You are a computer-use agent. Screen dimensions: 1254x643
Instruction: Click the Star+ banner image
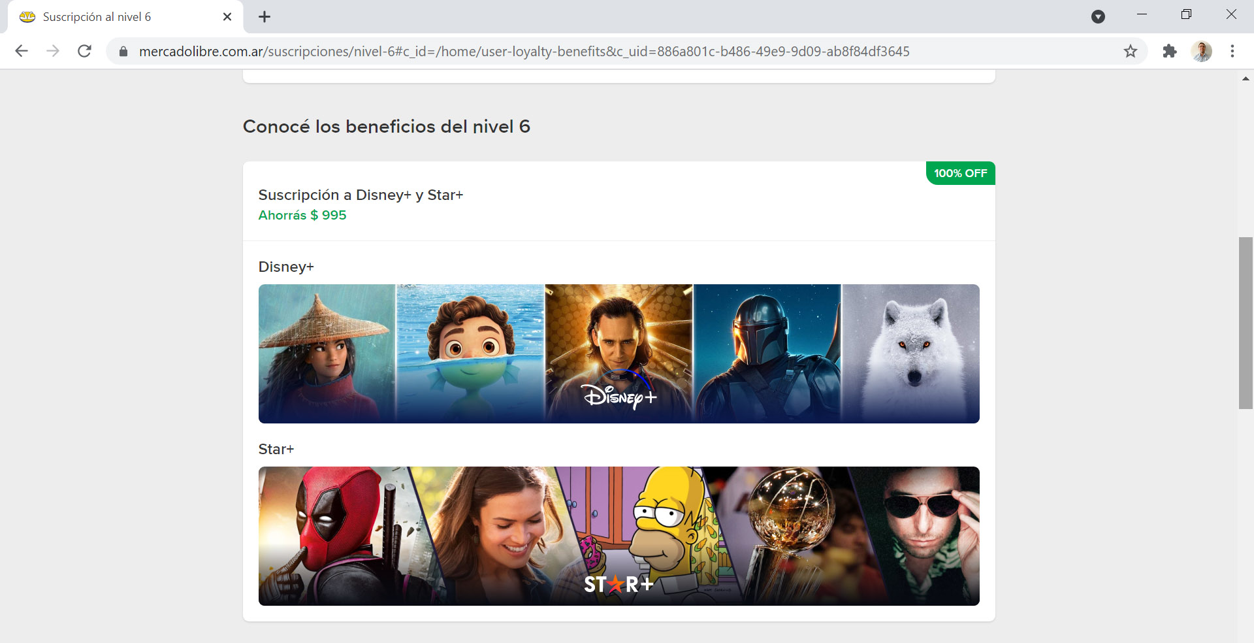[619, 536]
